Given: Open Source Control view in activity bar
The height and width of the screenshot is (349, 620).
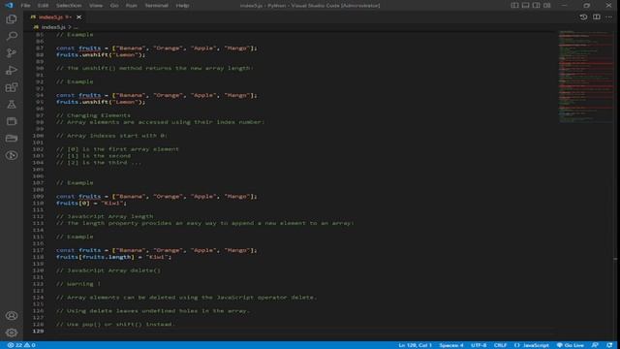Looking at the screenshot, I should click(12, 53).
